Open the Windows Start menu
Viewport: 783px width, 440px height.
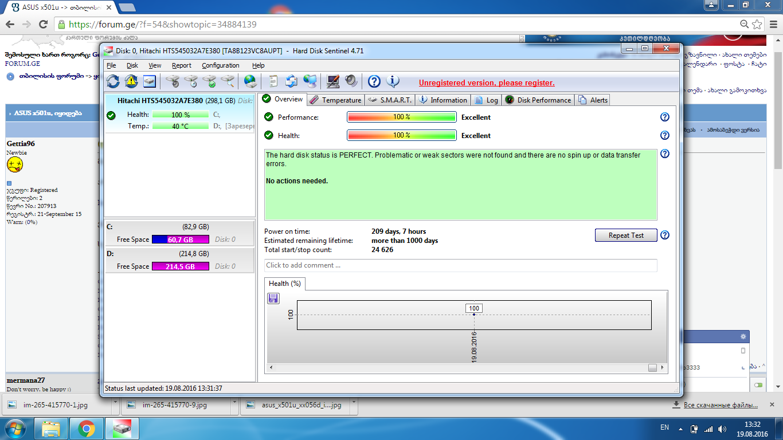(15, 428)
